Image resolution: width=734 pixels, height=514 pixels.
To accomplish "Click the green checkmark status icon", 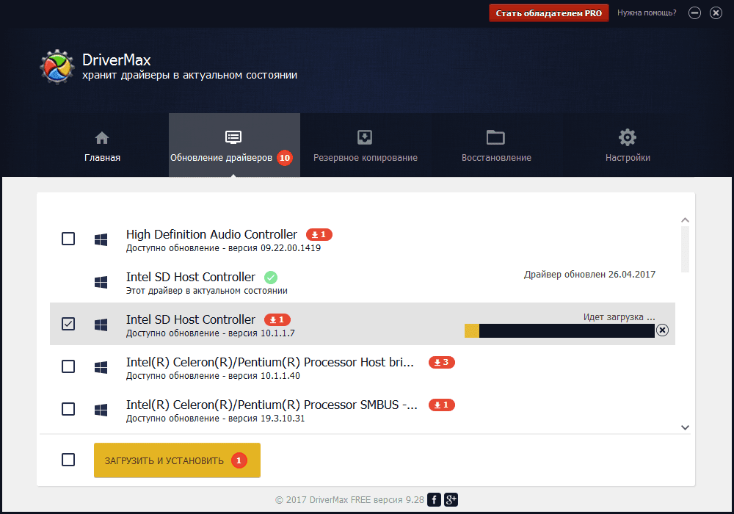I will [271, 278].
